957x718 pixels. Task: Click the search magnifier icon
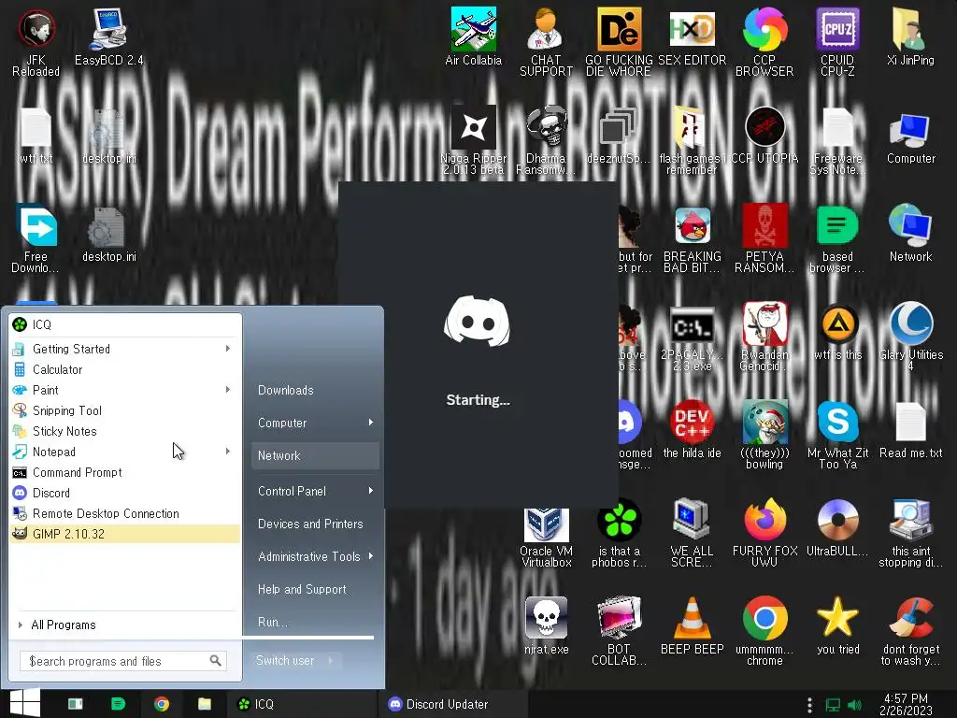[x=216, y=661]
